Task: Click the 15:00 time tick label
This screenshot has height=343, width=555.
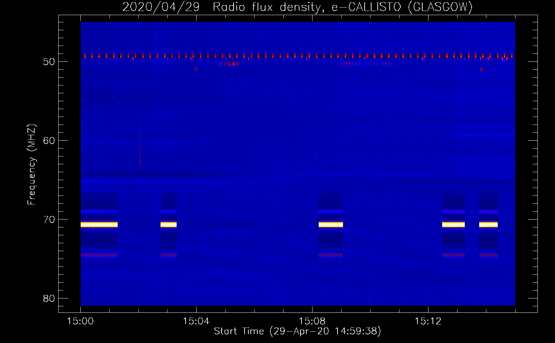Action: 81,321
